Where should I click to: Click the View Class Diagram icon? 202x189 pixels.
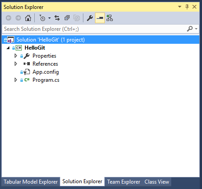tap(110, 18)
